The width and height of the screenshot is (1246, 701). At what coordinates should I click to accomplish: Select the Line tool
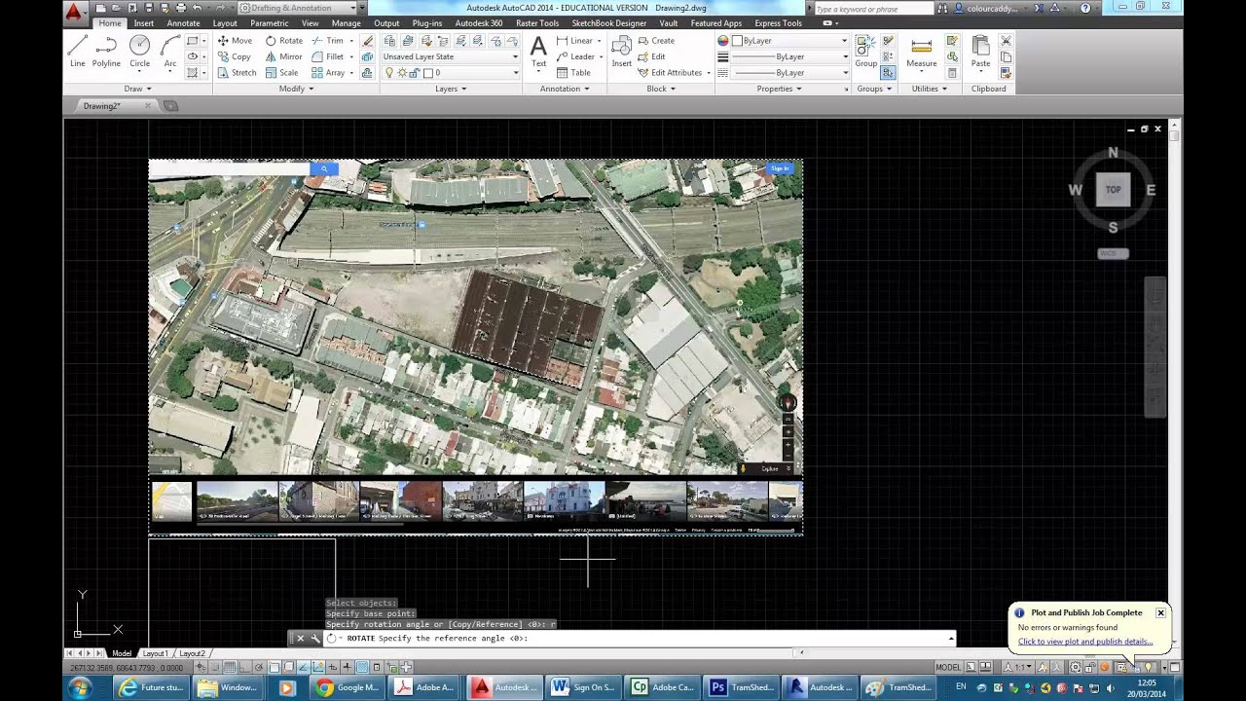[x=78, y=52]
